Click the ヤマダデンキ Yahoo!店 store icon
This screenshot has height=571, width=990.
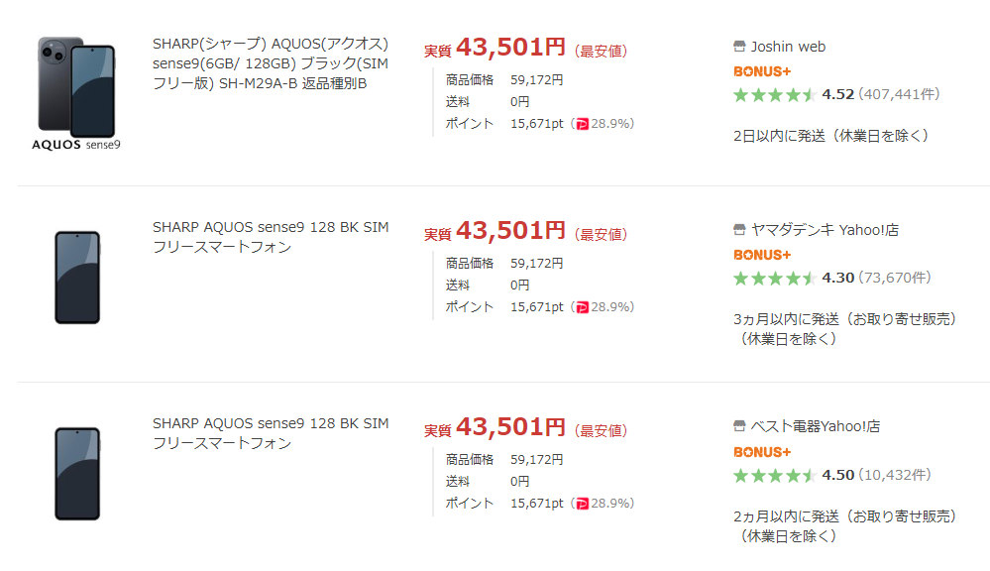[739, 230]
